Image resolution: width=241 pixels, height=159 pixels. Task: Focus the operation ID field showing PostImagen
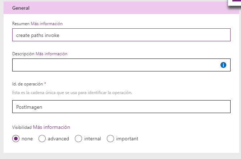(x=121, y=107)
